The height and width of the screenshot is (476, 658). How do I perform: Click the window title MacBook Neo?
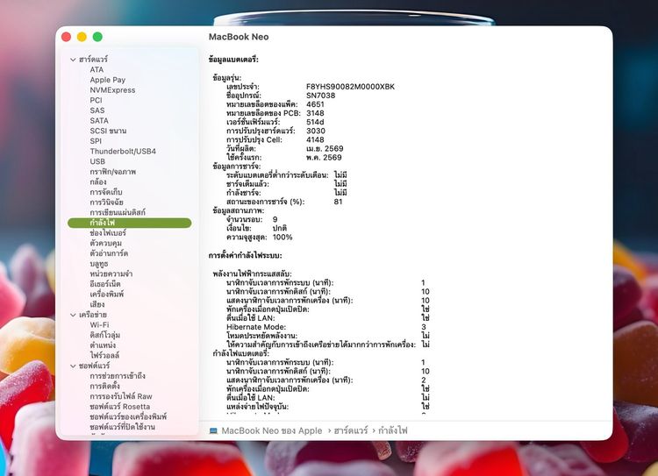tap(239, 37)
